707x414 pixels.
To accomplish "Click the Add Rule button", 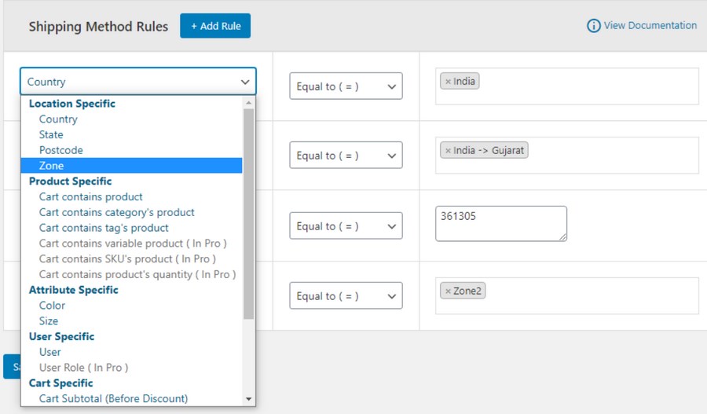I will click(215, 26).
